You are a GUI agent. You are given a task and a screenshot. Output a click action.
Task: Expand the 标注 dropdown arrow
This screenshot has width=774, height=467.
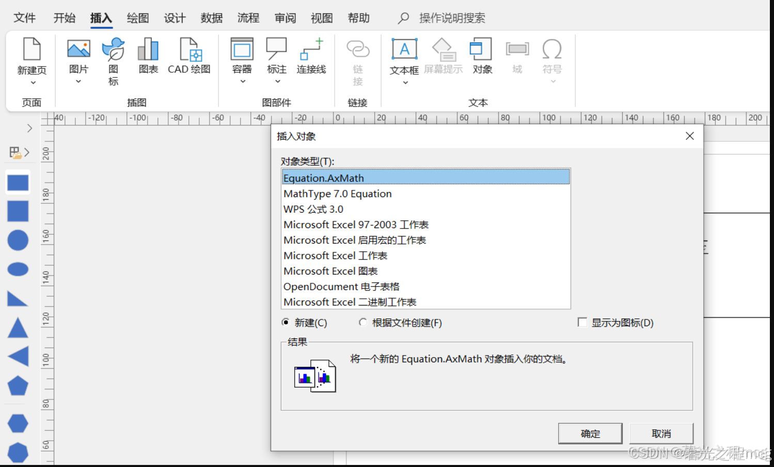pos(277,82)
